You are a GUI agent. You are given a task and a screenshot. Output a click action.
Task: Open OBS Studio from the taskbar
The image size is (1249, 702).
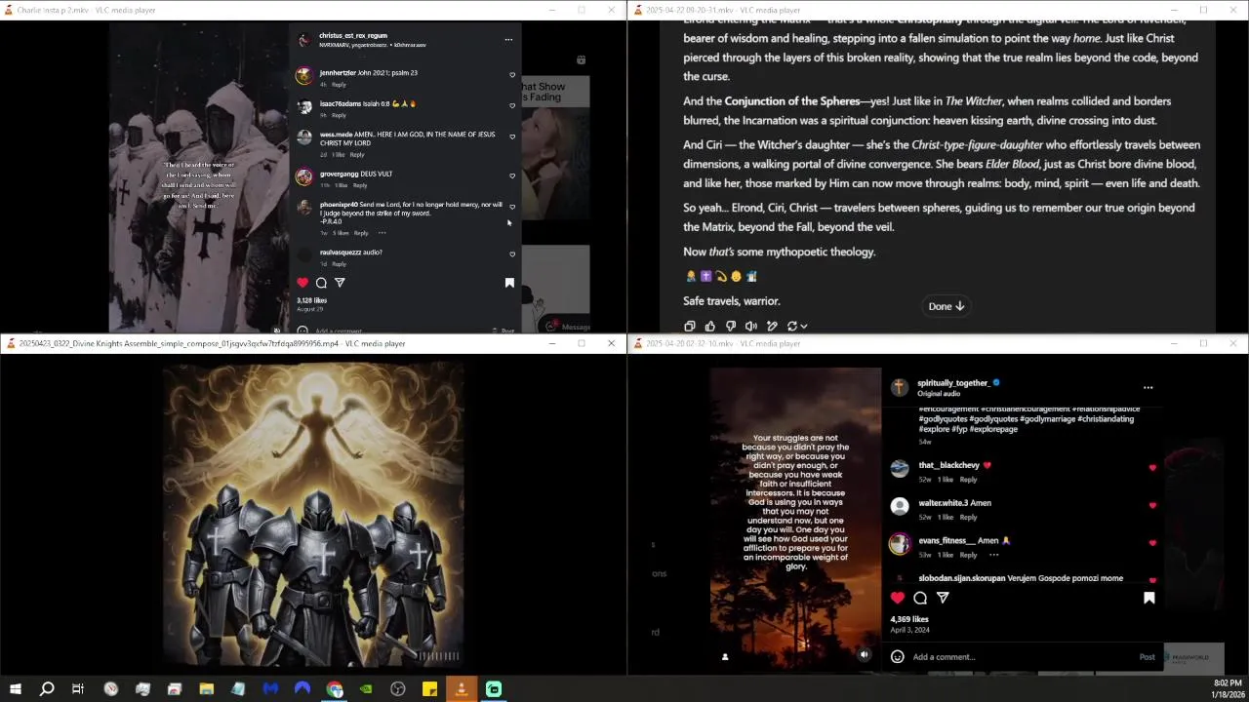coord(398,689)
